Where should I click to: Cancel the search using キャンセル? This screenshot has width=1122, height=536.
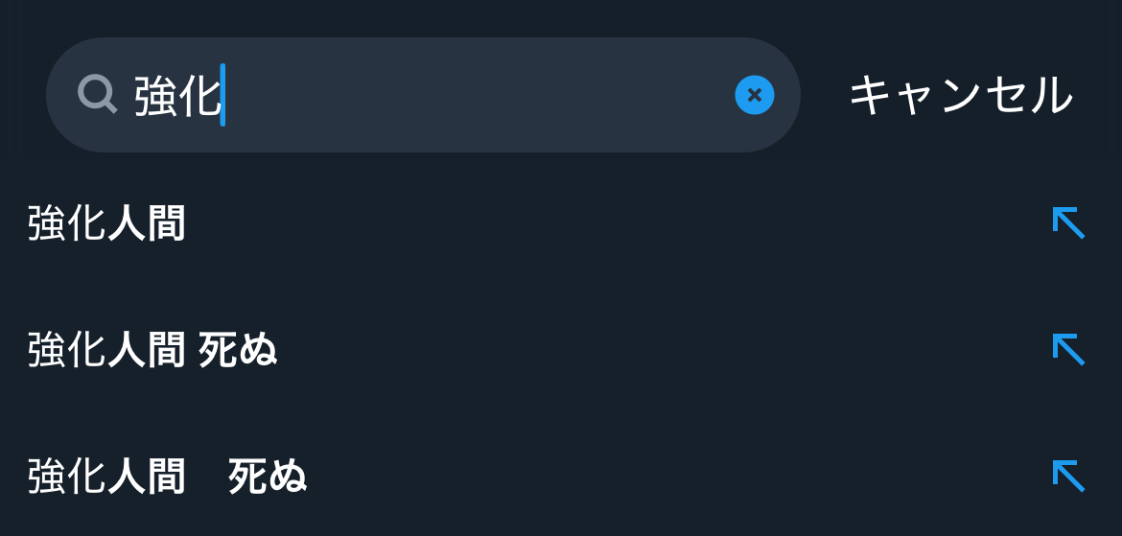pyautogui.click(x=961, y=95)
